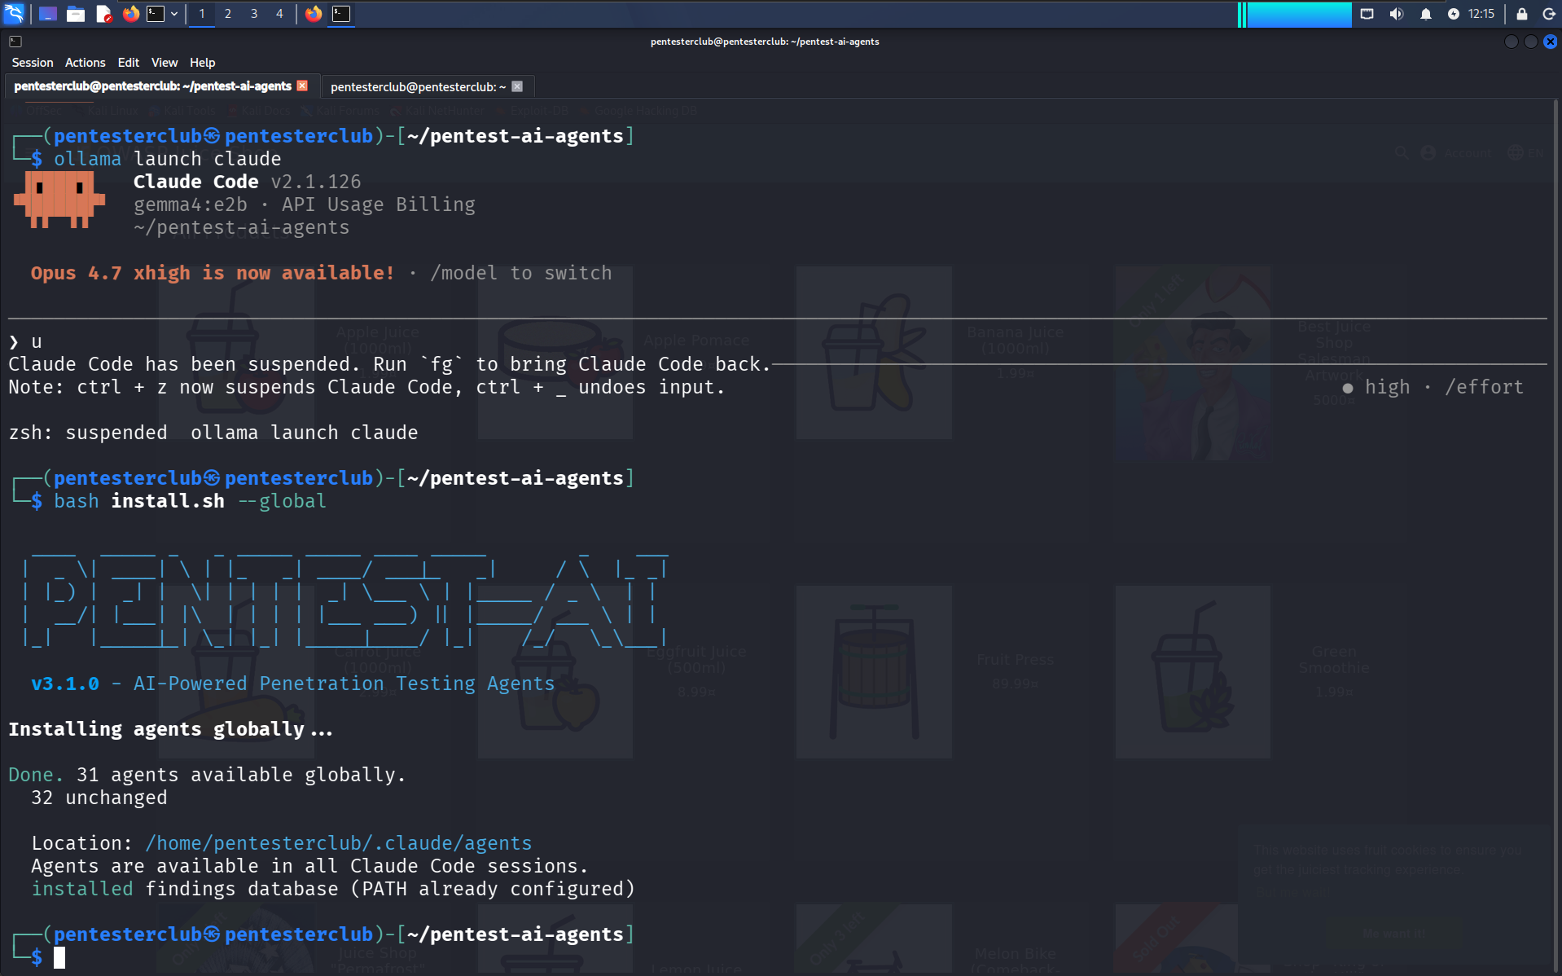Click the Claude Code pixel mascot logo
The image size is (1562, 976).
[x=59, y=199]
